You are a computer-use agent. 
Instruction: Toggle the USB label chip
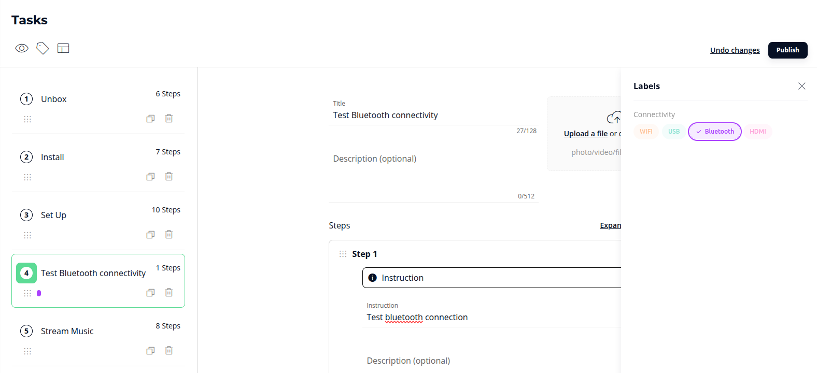pyautogui.click(x=673, y=132)
